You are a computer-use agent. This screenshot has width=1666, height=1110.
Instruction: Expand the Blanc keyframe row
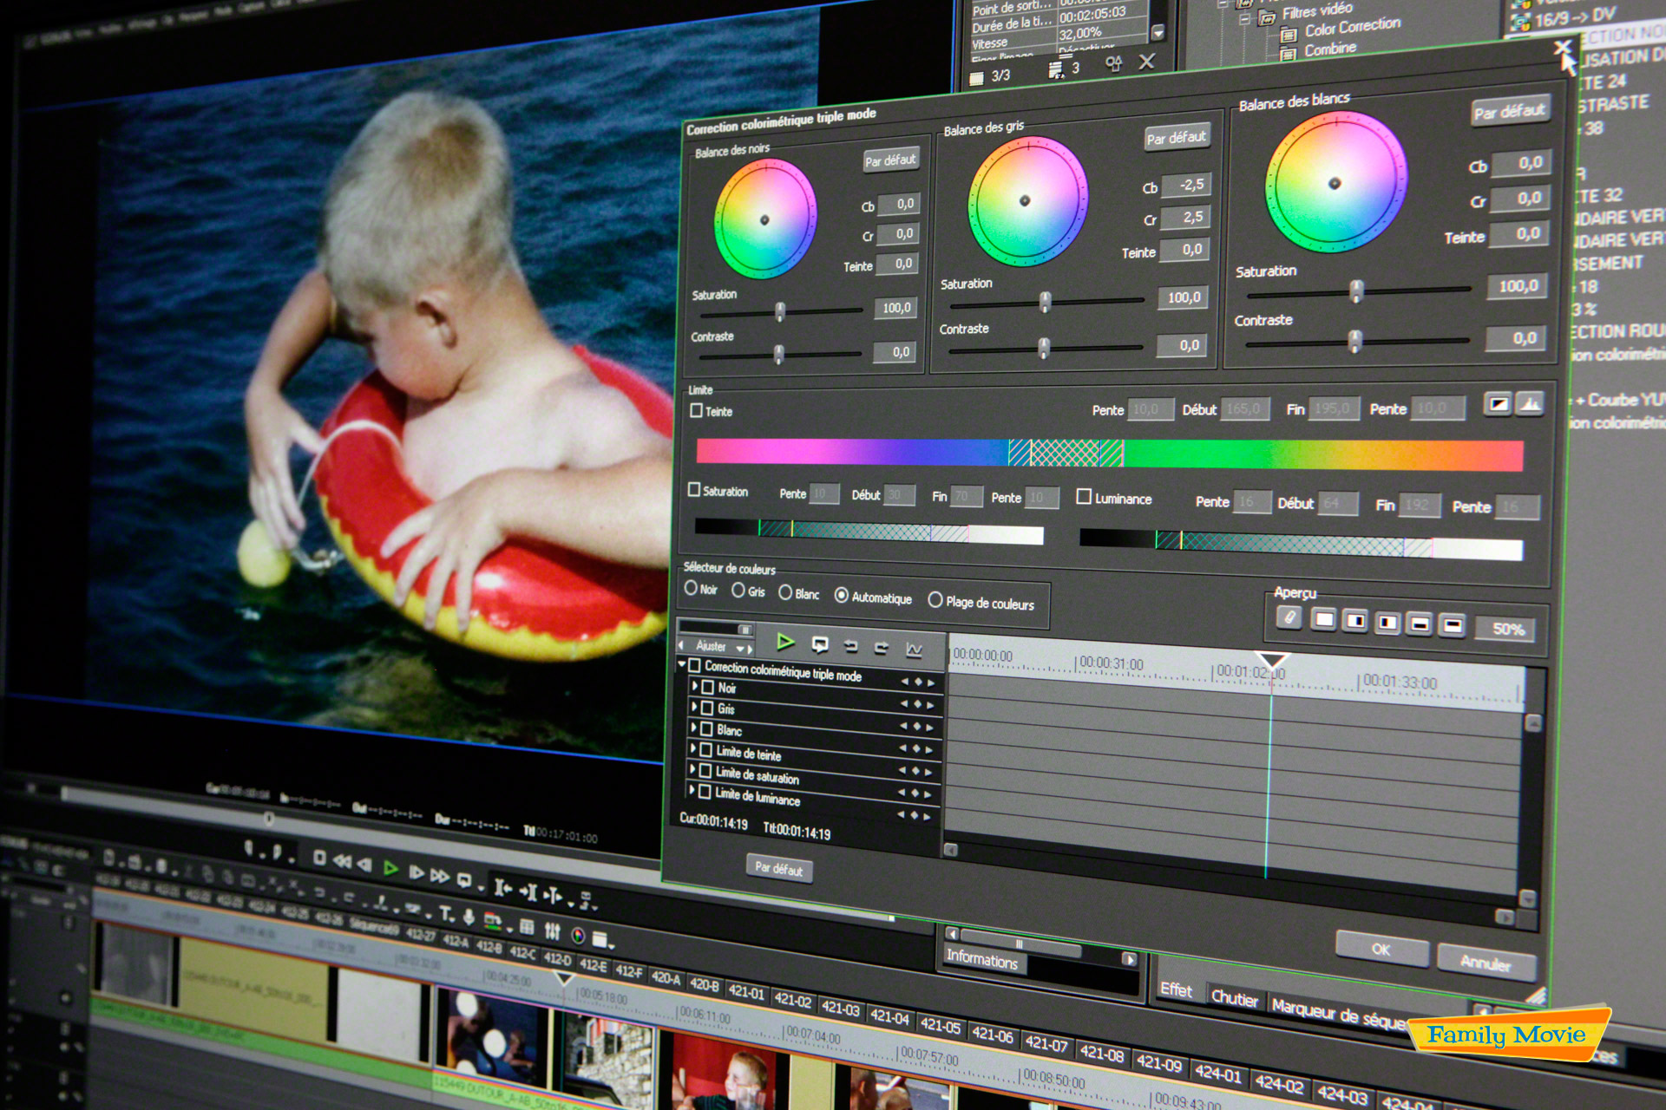tap(693, 727)
